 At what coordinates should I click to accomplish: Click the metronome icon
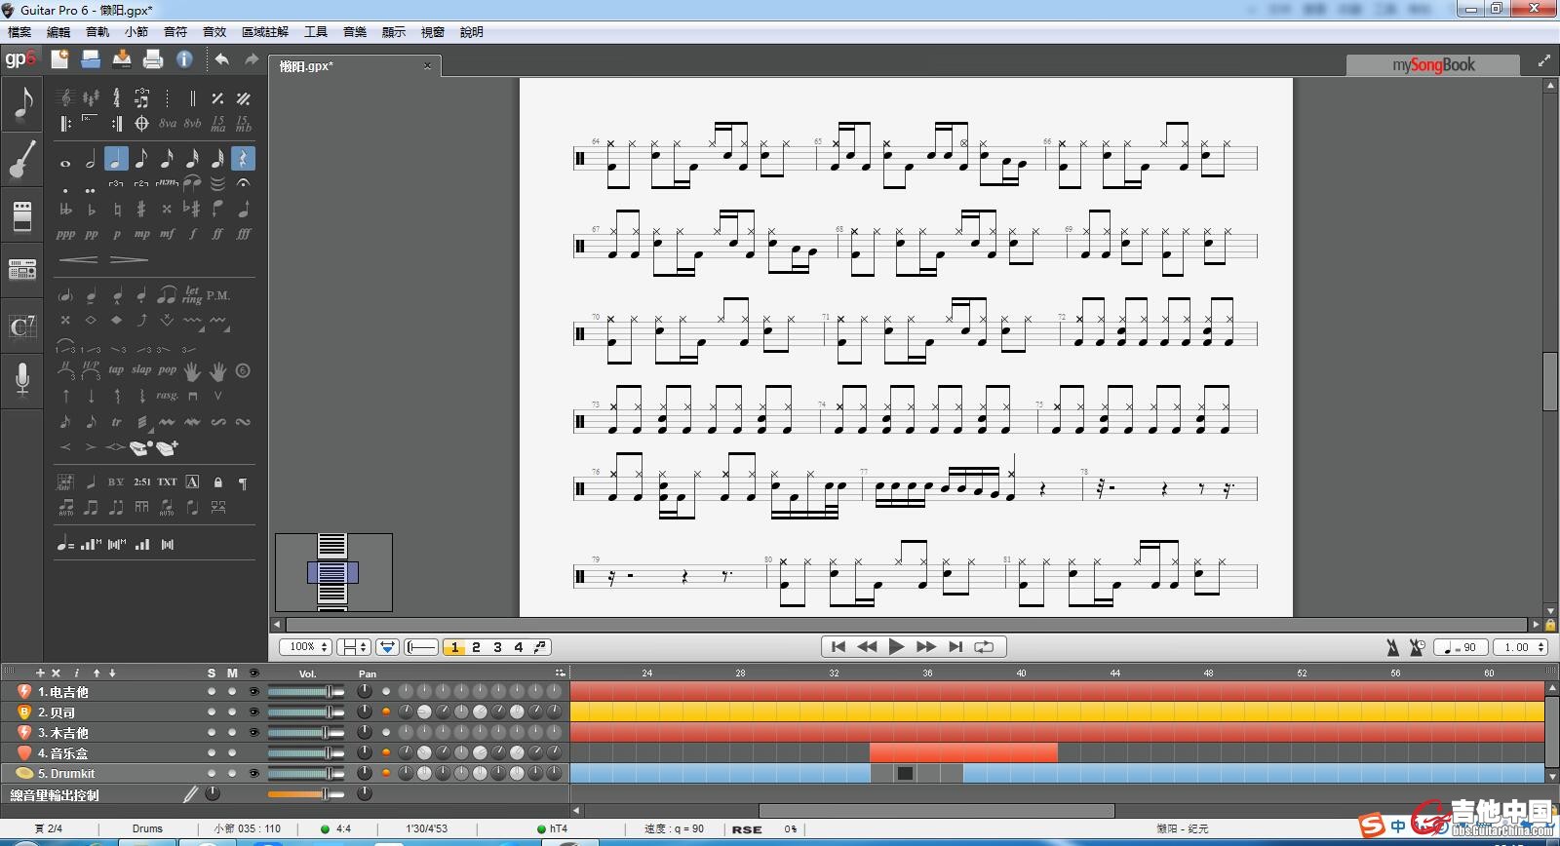tap(1392, 647)
